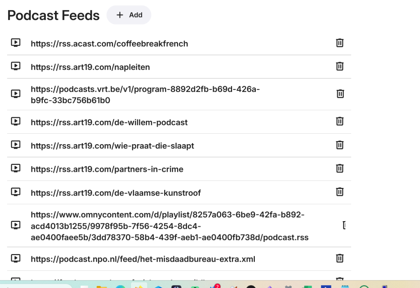Click the feed icon beside partners-in-crime

[15, 168]
